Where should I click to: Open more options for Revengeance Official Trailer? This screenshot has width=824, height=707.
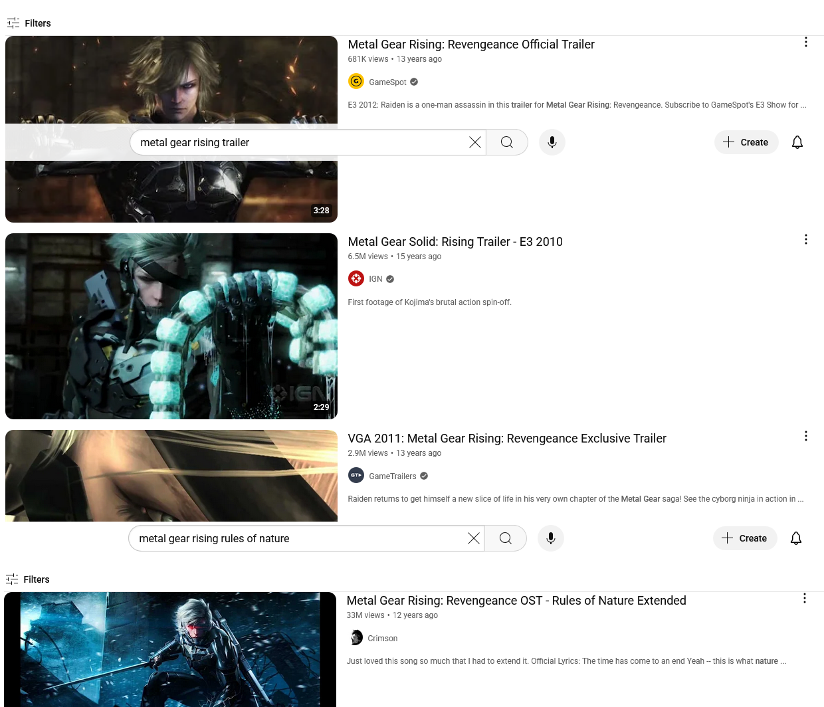point(806,42)
